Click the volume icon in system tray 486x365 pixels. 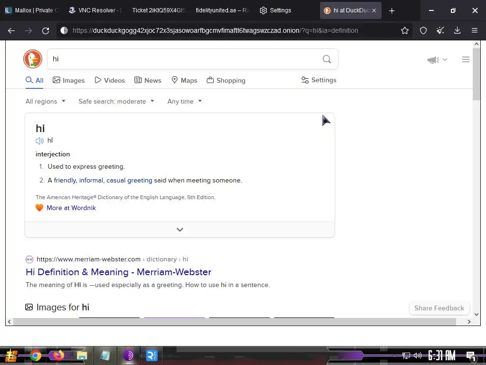point(418,355)
